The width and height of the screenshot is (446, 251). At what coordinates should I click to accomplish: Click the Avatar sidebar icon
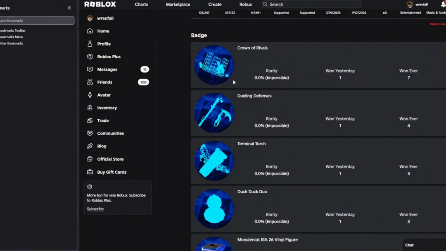pyautogui.click(x=90, y=95)
